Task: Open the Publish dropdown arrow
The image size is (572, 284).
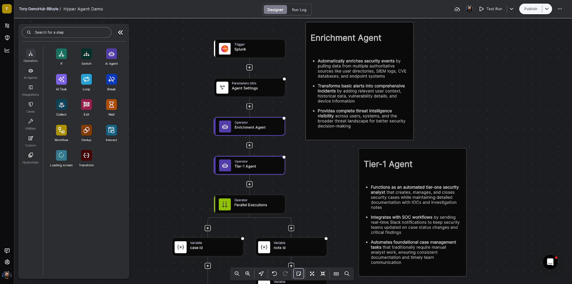Action: pos(547,9)
